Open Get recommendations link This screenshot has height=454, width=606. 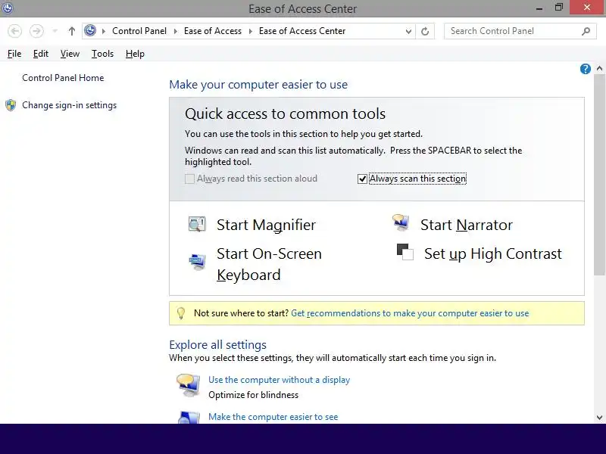click(x=410, y=313)
